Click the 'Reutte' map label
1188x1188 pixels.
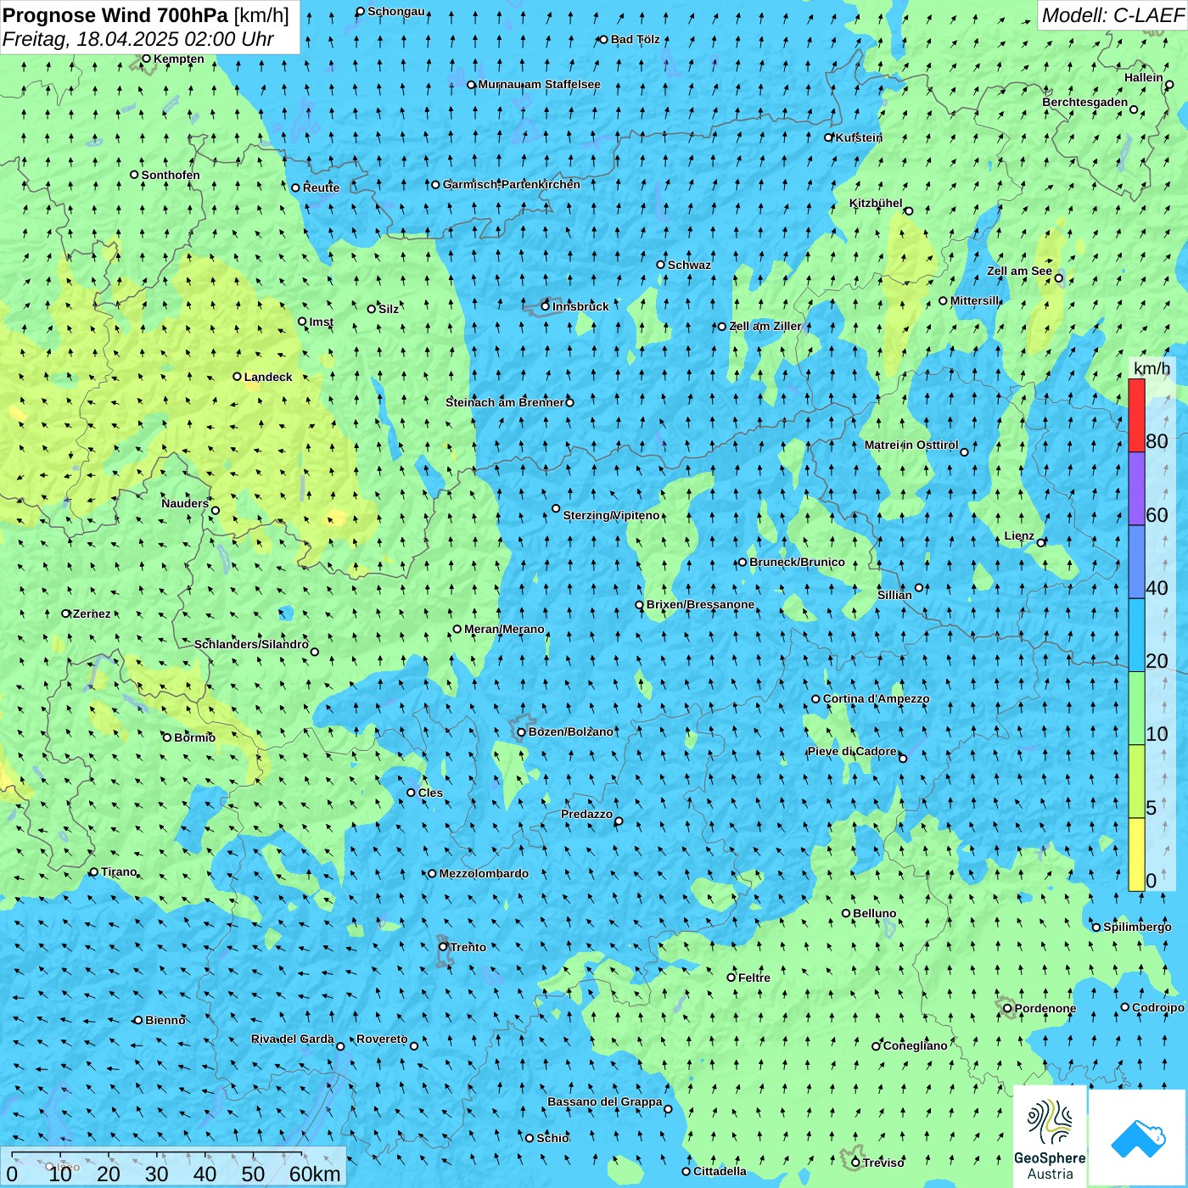click(x=321, y=188)
